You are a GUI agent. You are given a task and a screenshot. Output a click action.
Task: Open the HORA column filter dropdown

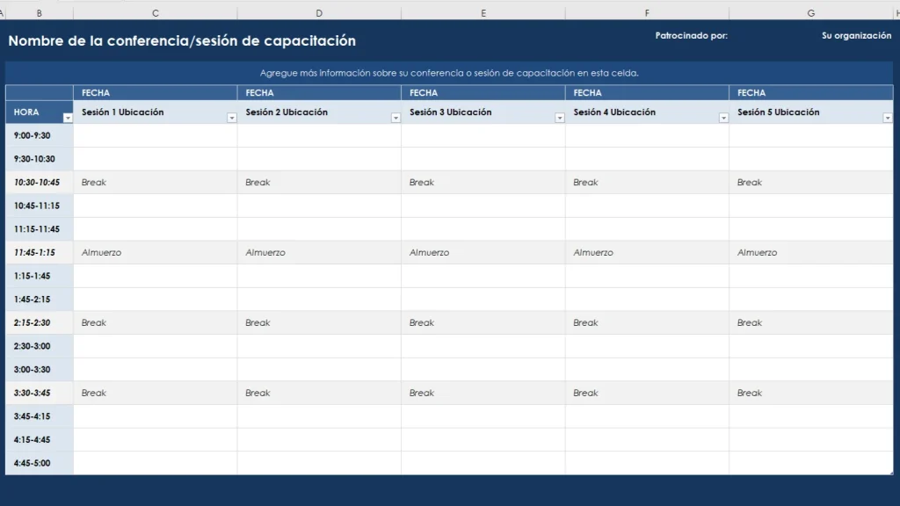point(65,116)
